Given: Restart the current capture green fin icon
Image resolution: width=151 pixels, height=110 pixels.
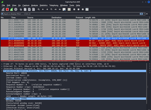Looking at the screenshot, I should point(12,9).
